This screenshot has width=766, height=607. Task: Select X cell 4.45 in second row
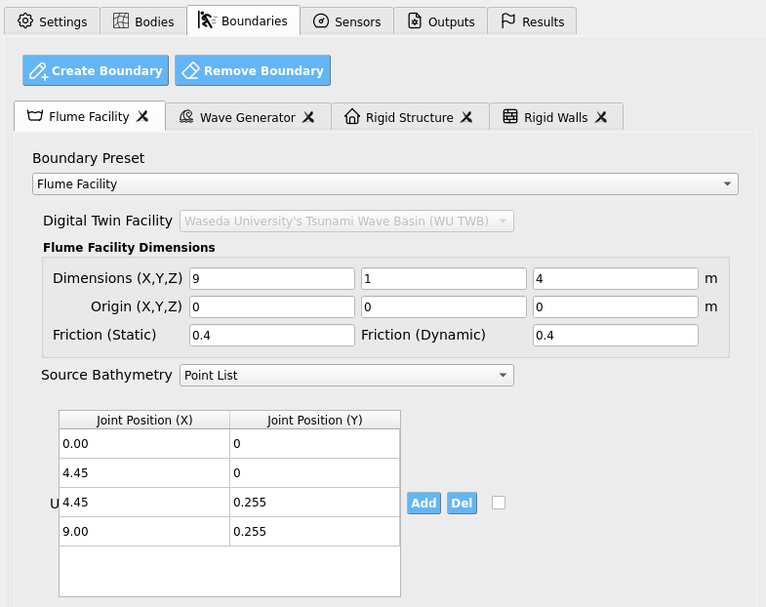(x=144, y=473)
